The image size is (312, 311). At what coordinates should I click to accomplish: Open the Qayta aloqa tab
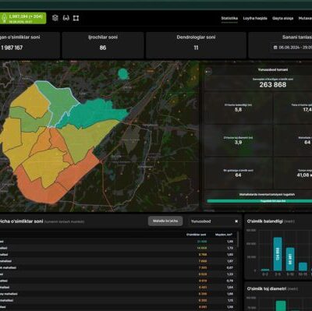283,18
